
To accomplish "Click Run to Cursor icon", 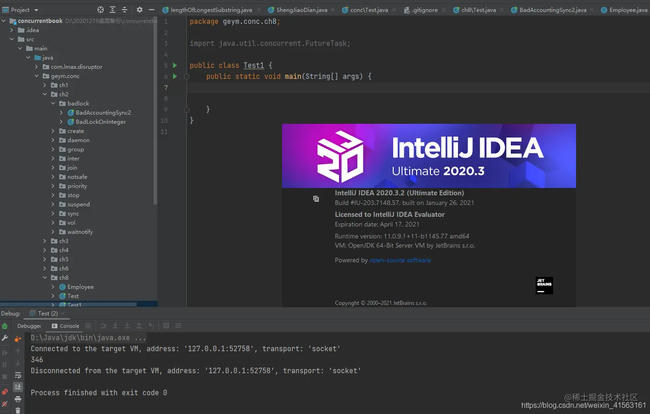I will (151, 326).
